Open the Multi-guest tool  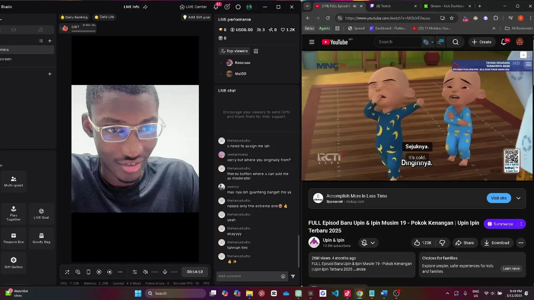[13, 182]
